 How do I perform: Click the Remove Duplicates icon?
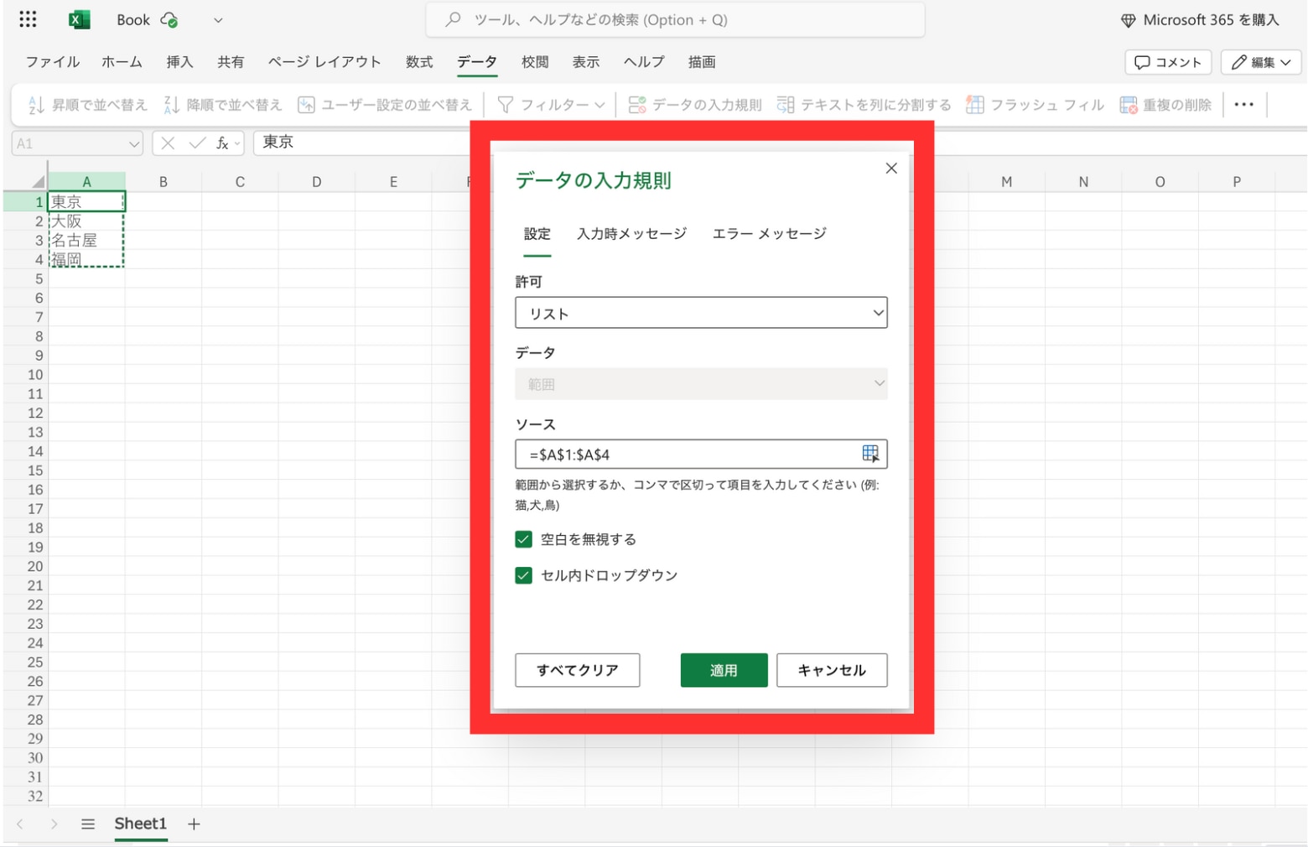pos(1129,105)
